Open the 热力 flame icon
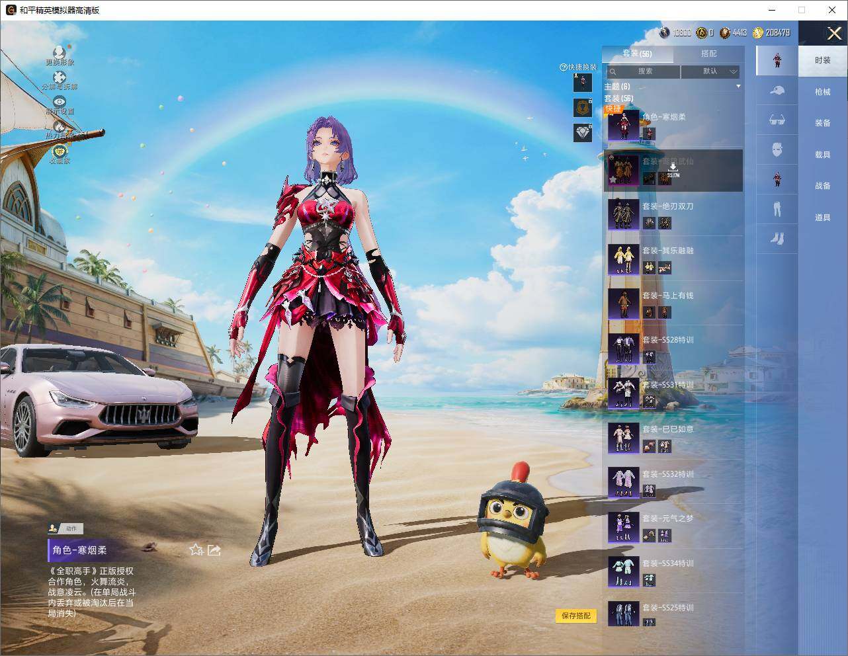Screen dimensions: 848x656 (60, 126)
